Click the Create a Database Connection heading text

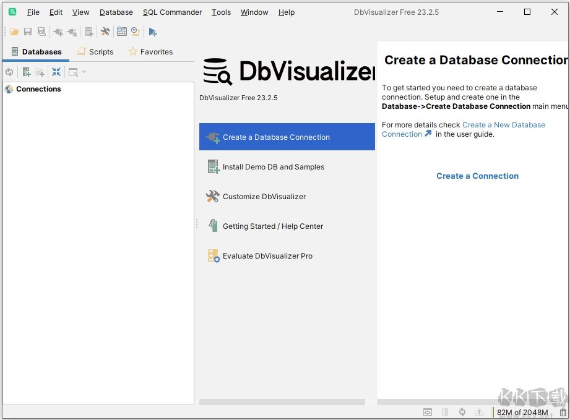(476, 60)
